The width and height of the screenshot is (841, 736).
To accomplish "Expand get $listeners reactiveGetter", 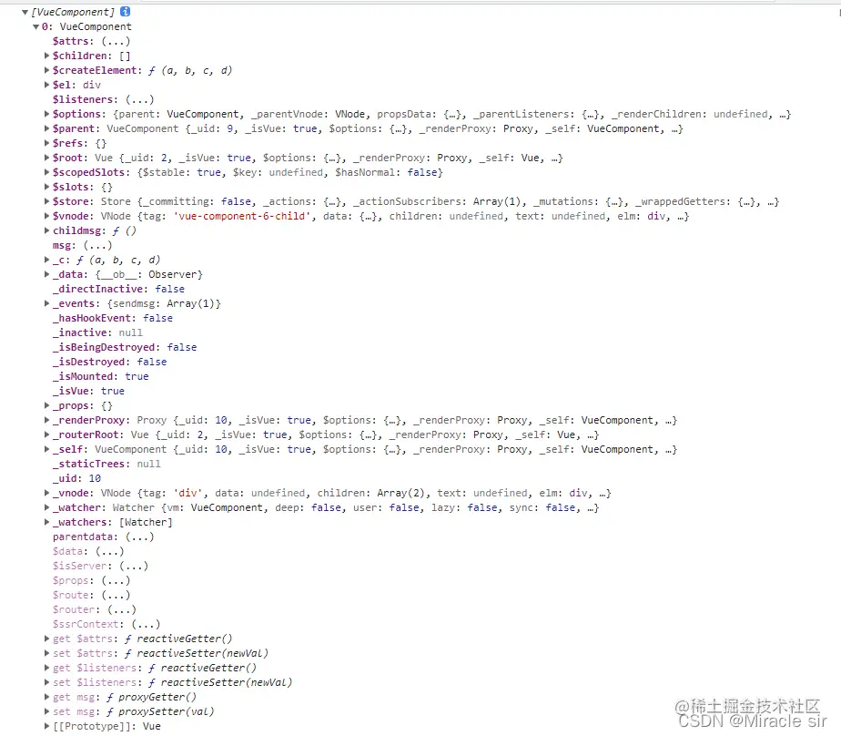I will tap(46, 668).
